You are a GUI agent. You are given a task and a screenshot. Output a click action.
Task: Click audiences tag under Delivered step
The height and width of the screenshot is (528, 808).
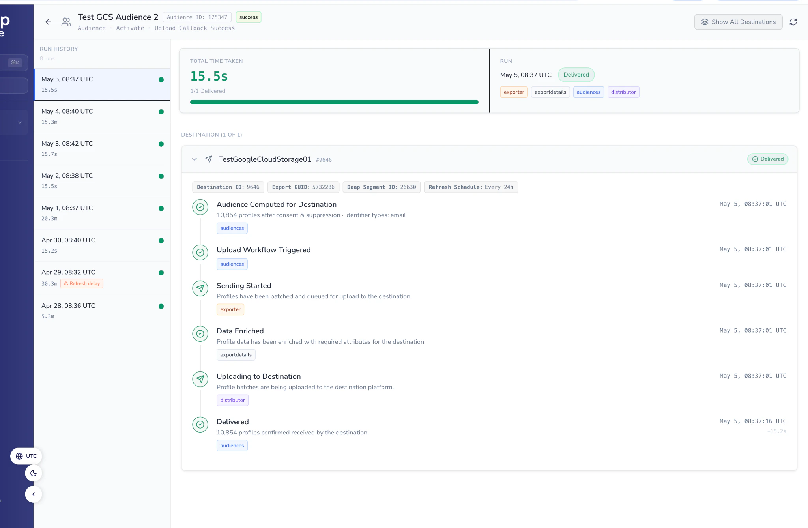(x=232, y=446)
